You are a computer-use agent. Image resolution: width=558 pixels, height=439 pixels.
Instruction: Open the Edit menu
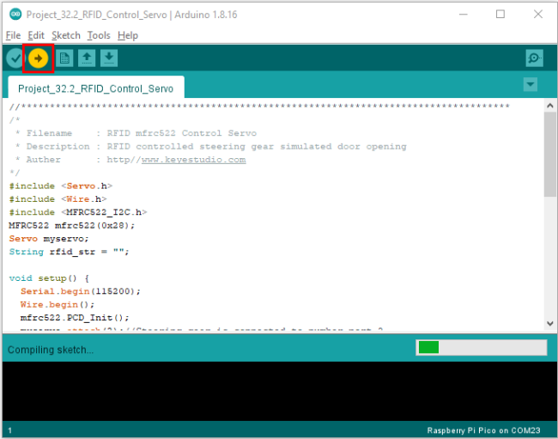[x=36, y=35]
